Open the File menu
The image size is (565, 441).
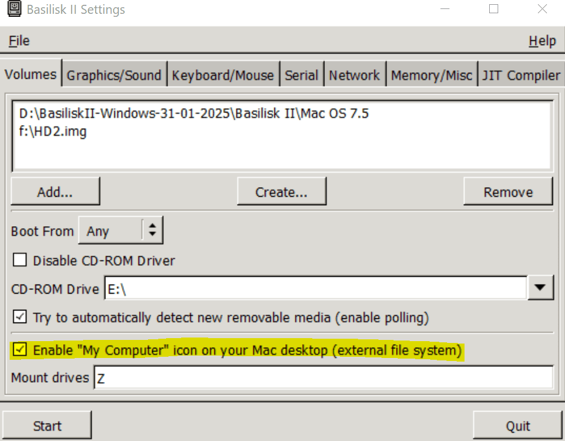pyautogui.click(x=19, y=41)
